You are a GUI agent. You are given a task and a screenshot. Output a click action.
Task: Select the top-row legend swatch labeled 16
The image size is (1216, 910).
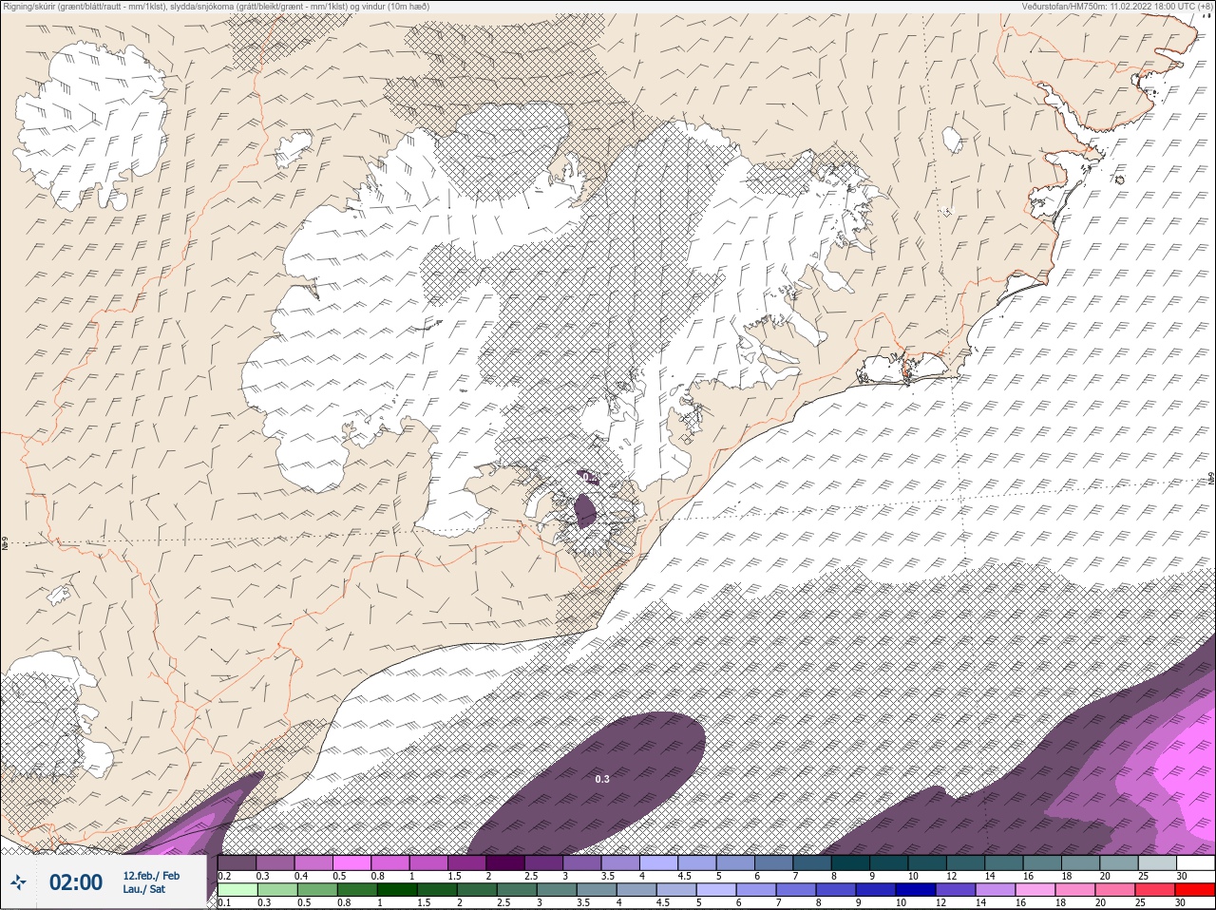click(1042, 863)
